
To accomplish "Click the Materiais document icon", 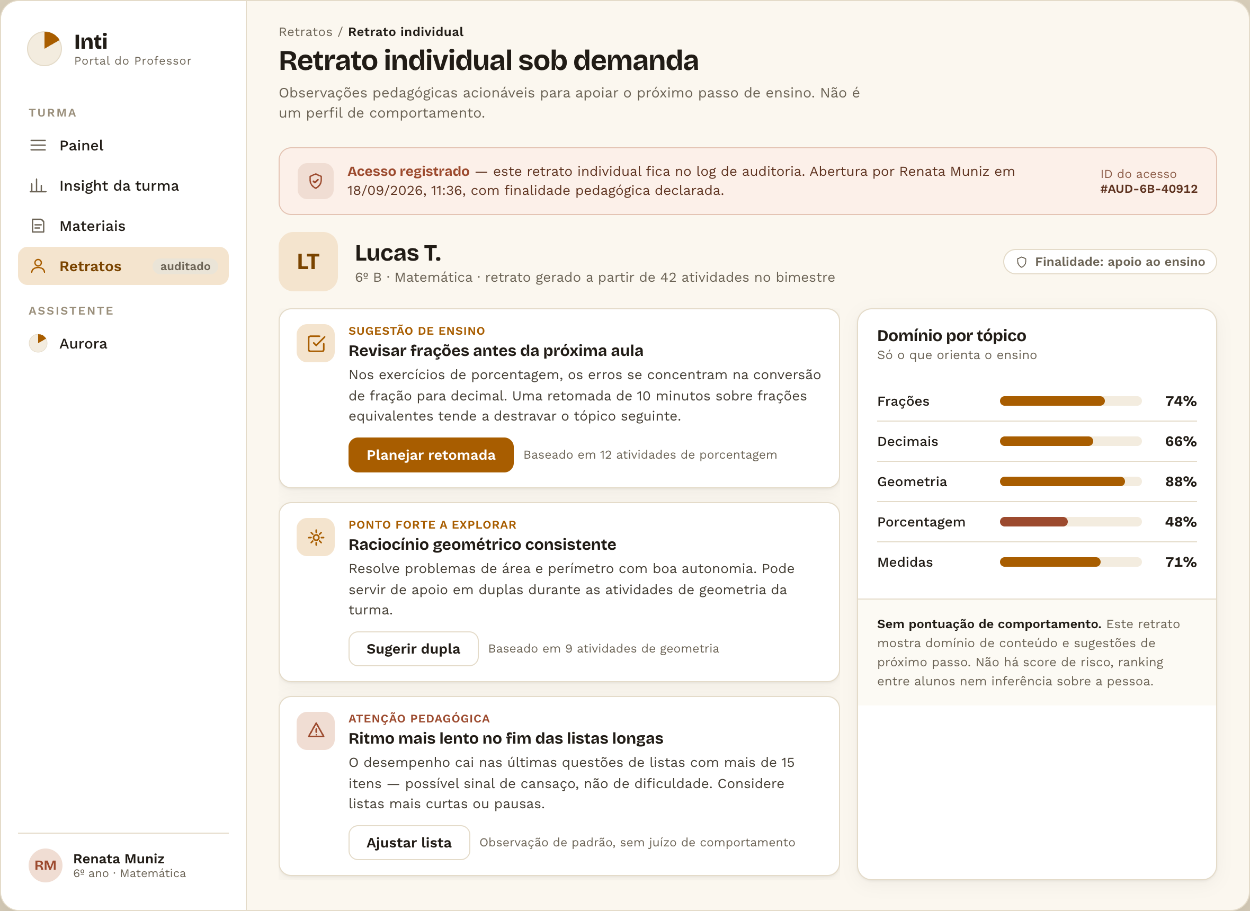I will [38, 226].
